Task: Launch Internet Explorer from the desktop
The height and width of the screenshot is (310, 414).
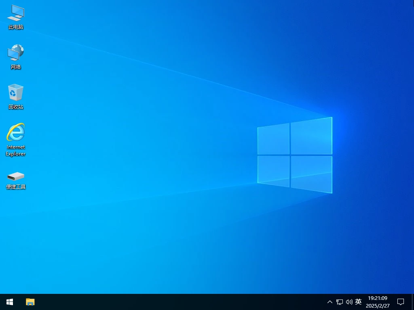Action: [15, 133]
